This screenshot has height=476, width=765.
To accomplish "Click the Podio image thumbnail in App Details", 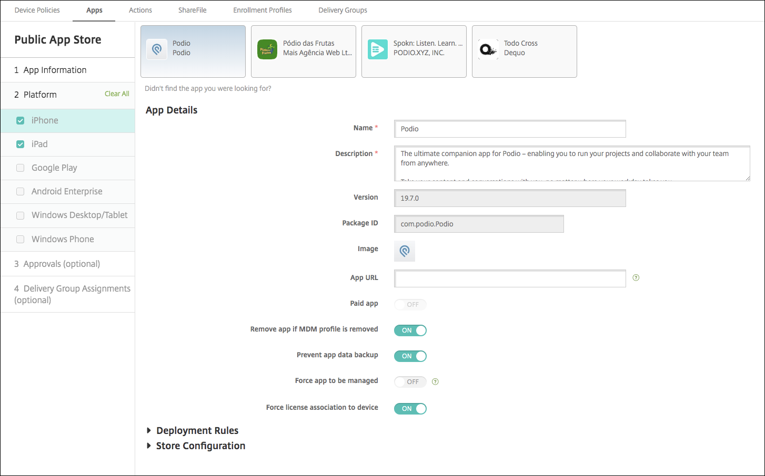I will [405, 251].
